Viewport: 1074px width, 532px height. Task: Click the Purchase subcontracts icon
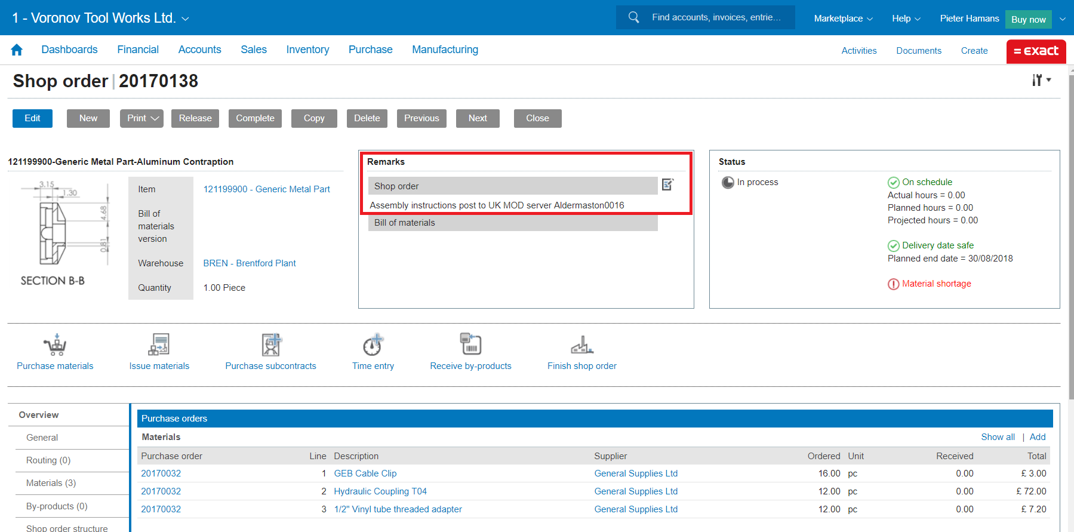[x=271, y=345]
